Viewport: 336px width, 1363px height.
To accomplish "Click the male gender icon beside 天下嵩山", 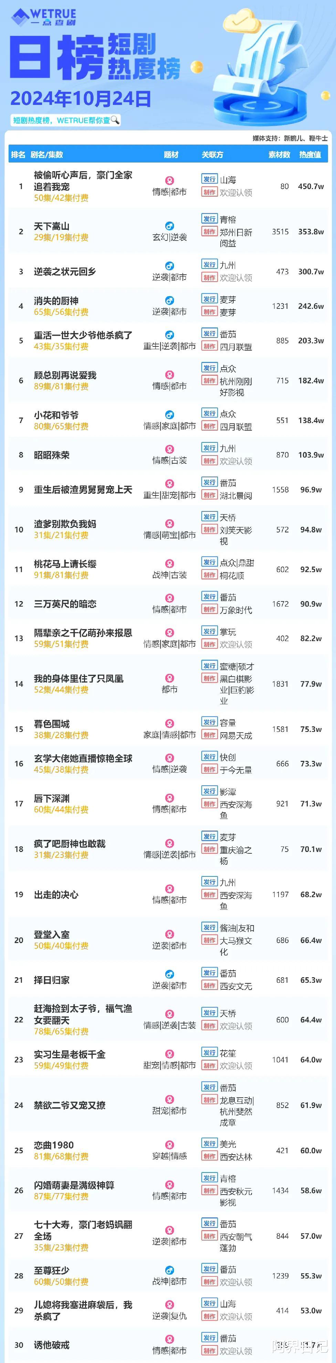I will tap(169, 226).
